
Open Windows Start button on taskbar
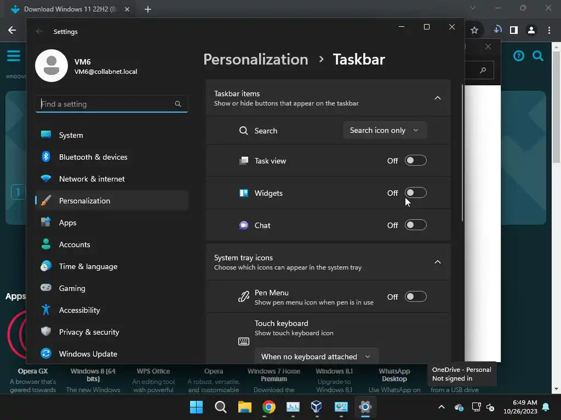coord(196,407)
